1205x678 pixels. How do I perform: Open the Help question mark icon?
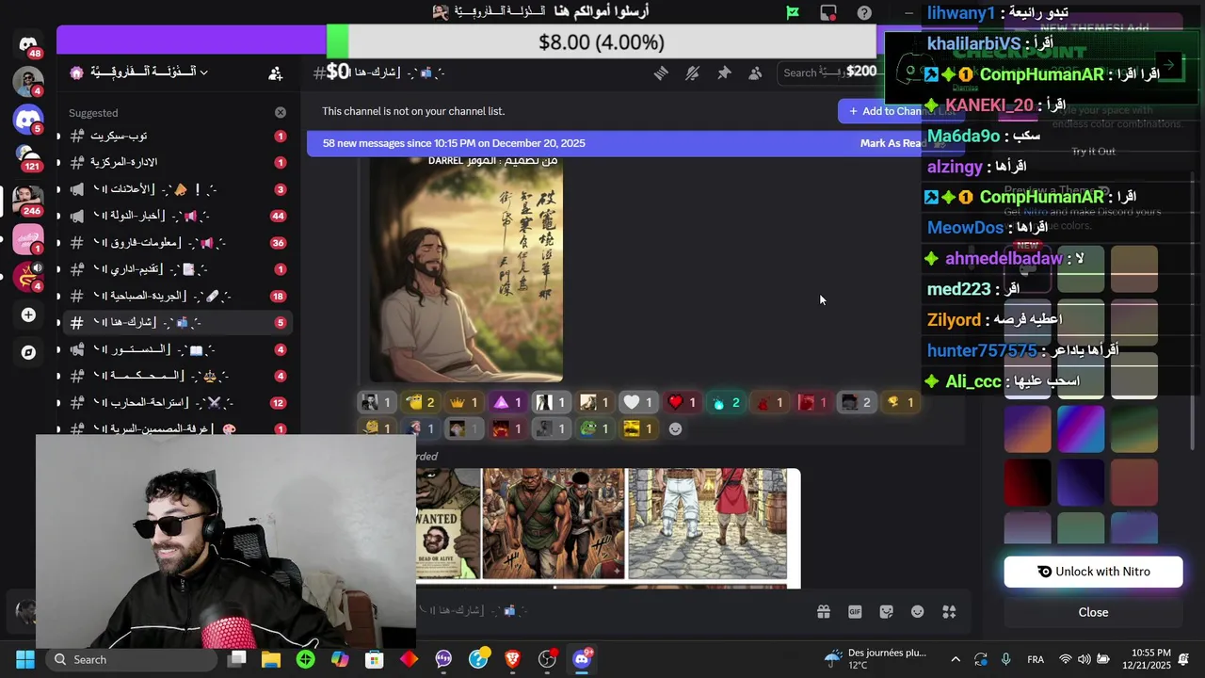pyautogui.click(x=864, y=12)
